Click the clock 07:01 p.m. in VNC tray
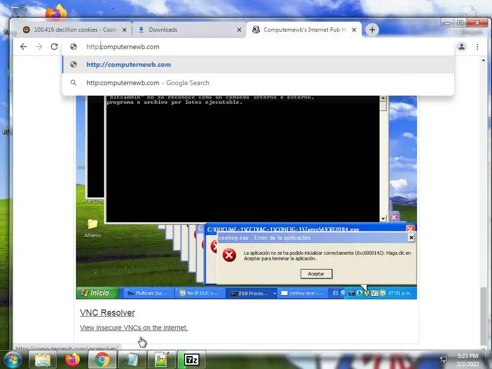Viewport: 492px width, 369px height. tap(399, 293)
